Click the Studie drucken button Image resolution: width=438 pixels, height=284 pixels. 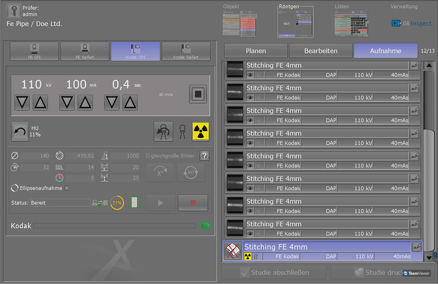[x=384, y=272]
